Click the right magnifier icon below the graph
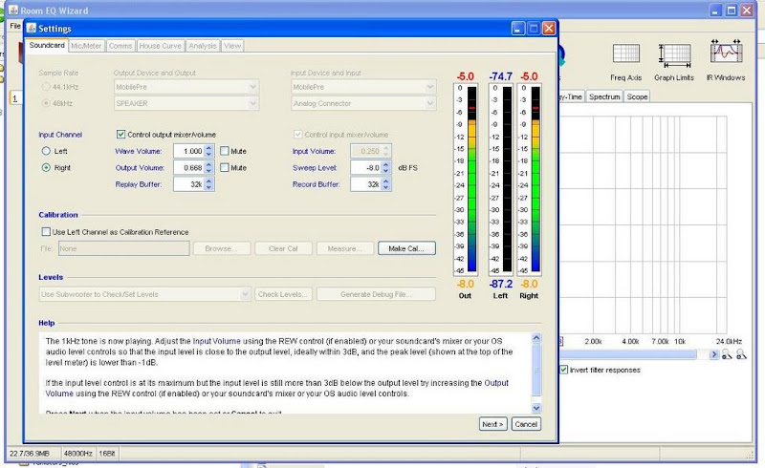Viewport: 765px width, 468px height. pyautogui.click(x=740, y=355)
